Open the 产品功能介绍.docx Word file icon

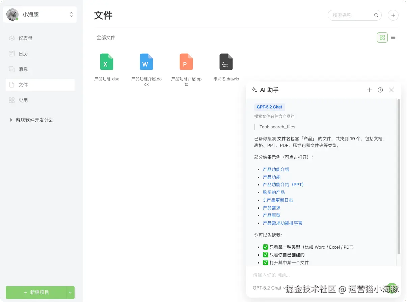pos(146,62)
